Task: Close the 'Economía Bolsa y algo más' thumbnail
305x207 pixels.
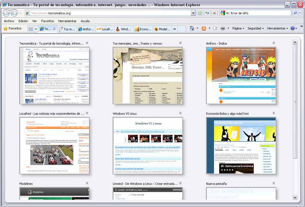Action: tap(274, 113)
